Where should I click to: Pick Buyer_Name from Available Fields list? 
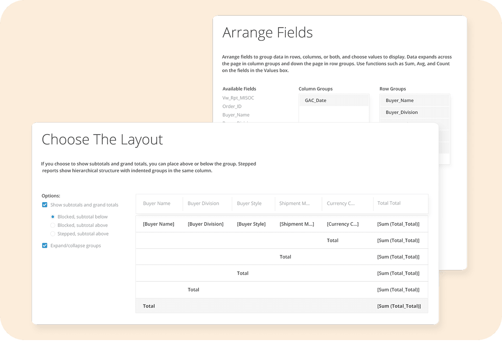point(236,115)
